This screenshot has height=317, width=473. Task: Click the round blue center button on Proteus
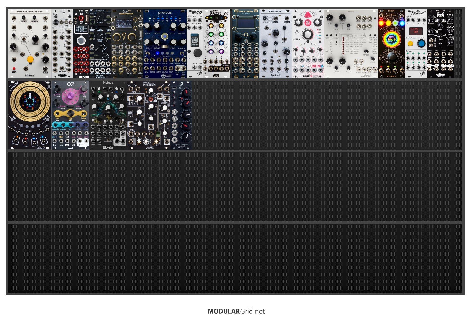pyautogui.click(x=165, y=36)
